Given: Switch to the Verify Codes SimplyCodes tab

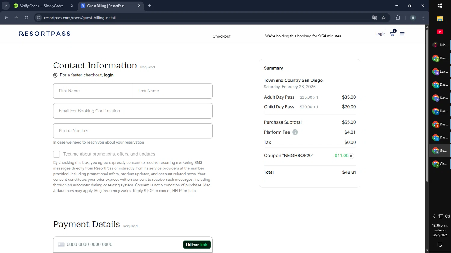Looking at the screenshot, I should coord(42,6).
